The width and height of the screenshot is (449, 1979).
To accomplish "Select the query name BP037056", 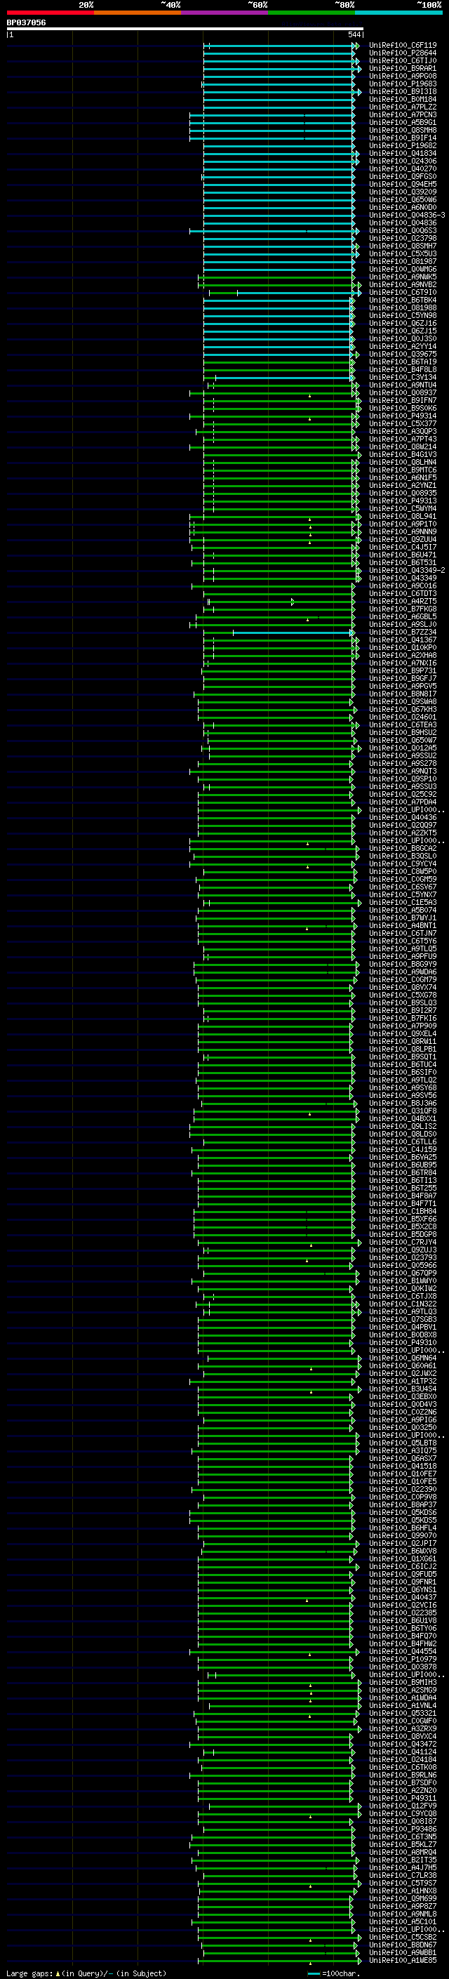I will pos(26,23).
